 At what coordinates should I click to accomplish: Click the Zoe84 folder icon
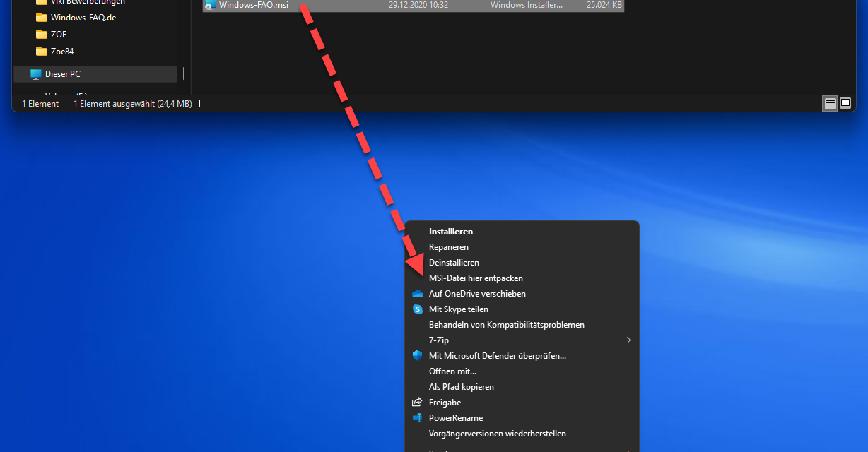42,52
